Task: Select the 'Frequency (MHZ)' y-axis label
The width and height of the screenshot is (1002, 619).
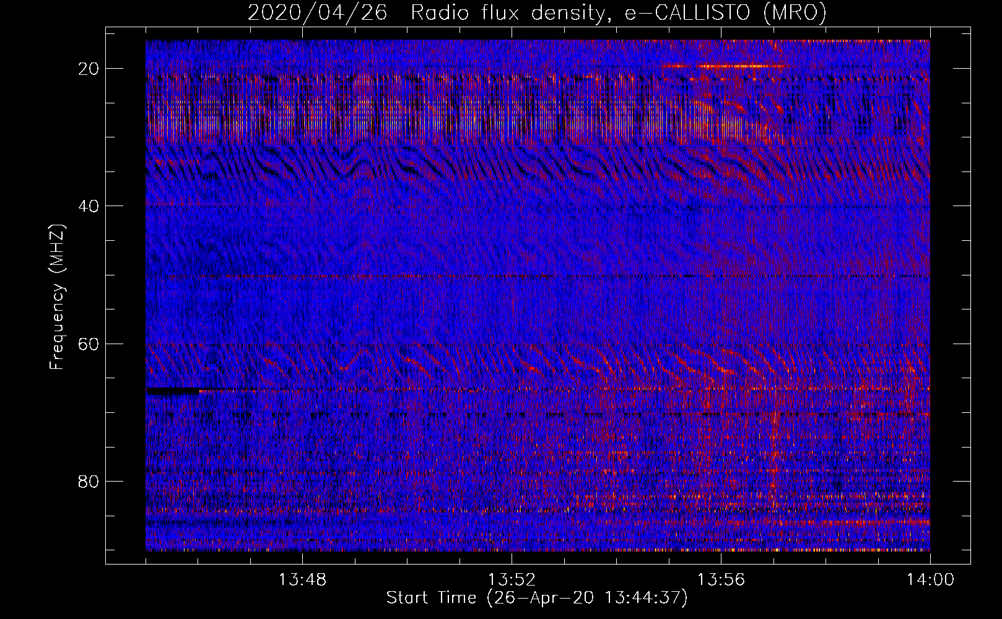Action: (57, 297)
